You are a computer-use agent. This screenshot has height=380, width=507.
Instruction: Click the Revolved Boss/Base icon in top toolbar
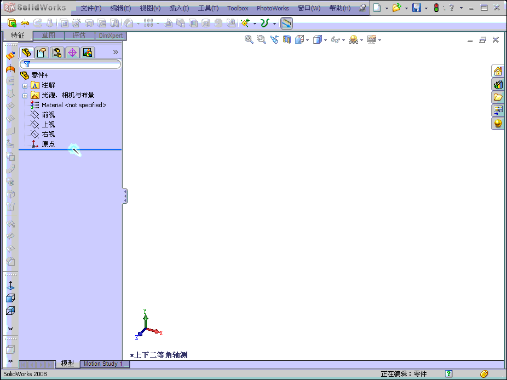pyautogui.click(x=25, y=24)
